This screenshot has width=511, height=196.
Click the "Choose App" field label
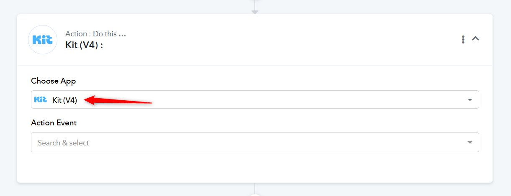click(x=53, y=81)
